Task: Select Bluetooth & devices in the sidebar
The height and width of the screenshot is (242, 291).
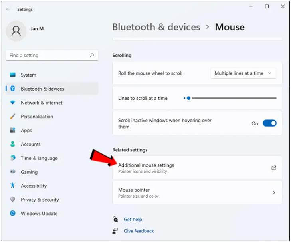Action: click(52, 89)
